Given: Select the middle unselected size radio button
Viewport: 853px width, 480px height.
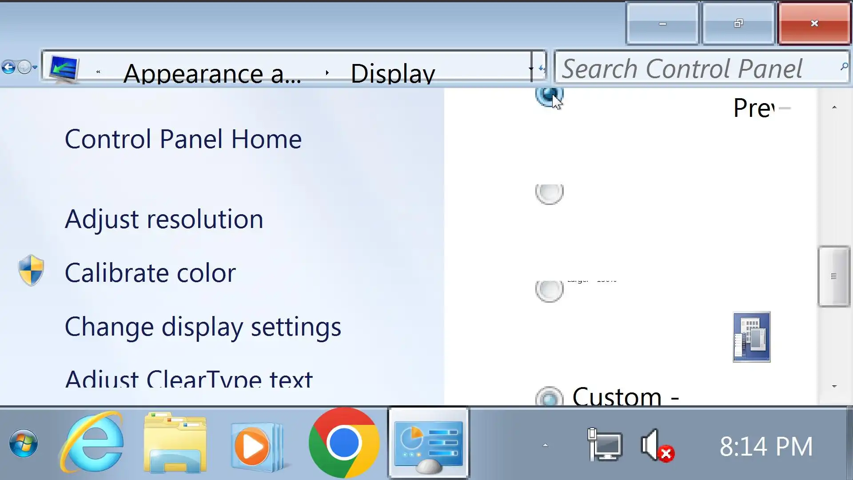Looking at the screenshot, I should (549, 193).
